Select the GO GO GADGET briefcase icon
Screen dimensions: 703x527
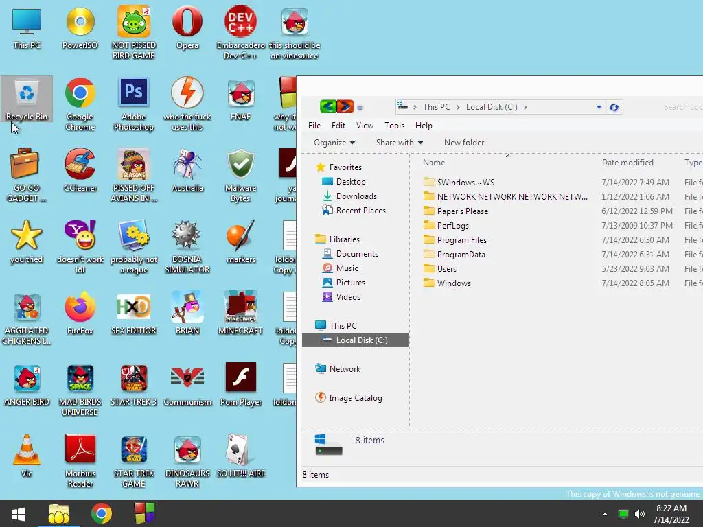pos(27,175)
